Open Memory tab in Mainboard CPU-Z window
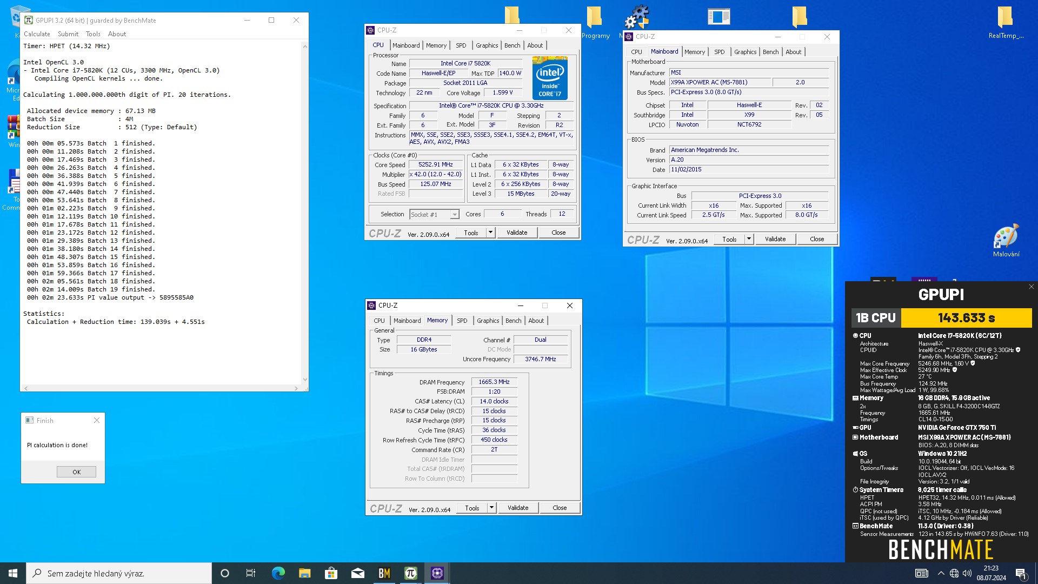The height and width of the screenshot is (584, 1038). (x=695, y=52)
